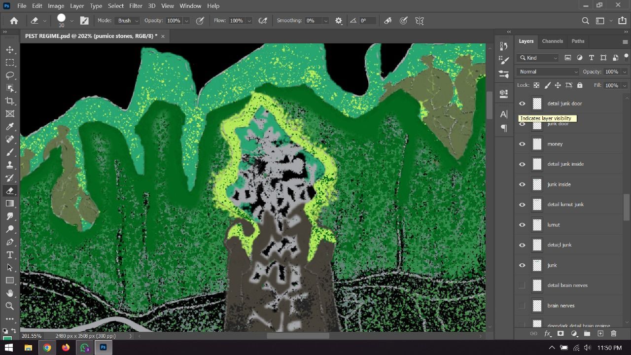Select the Hand tool
This screenshot has width=631, height=355.
[x=10, y=293]
